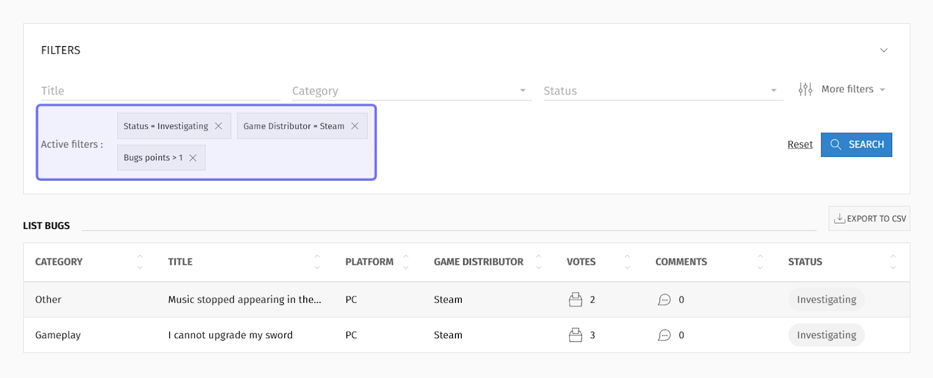Screen dimensions: 933x378
Task: Click the STATUS column header
Action: coord(805,262)
